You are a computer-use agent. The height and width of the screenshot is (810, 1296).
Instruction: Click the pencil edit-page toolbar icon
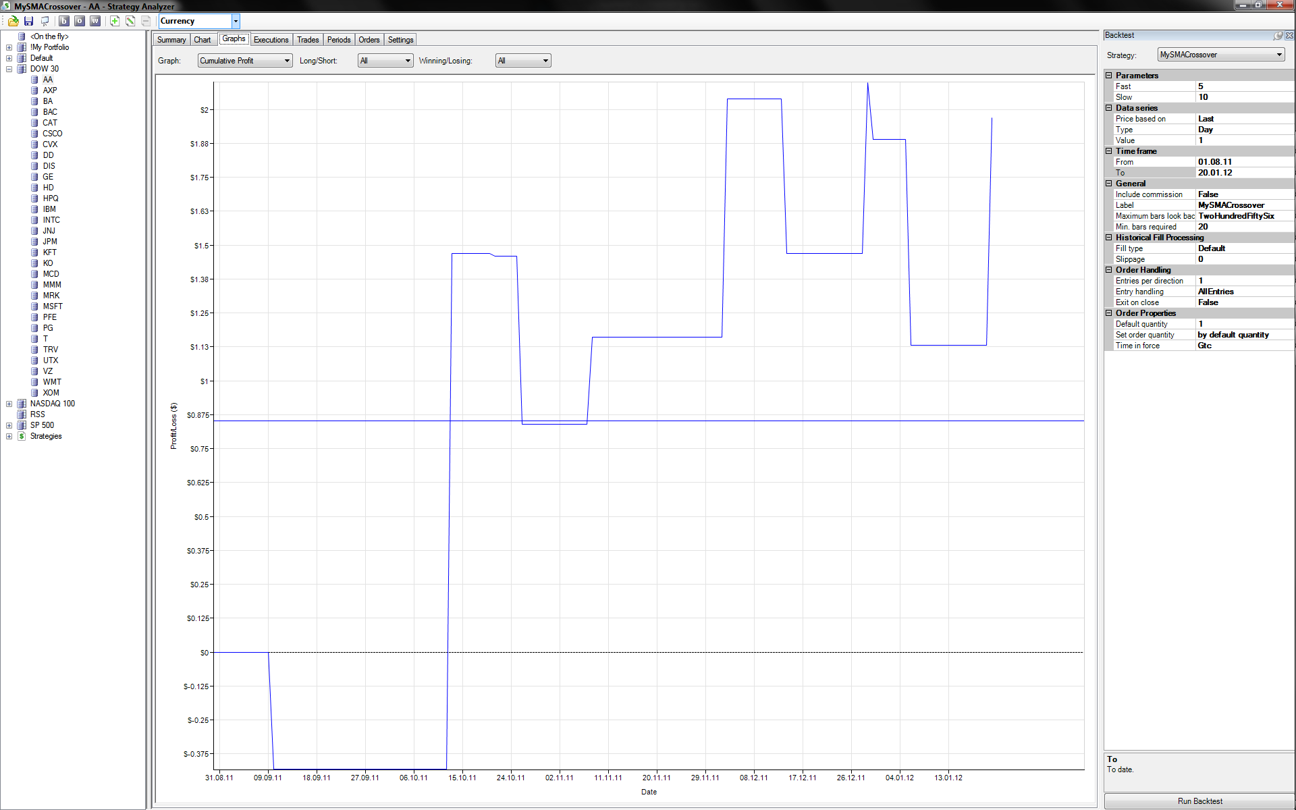click(x=130, y=21)
